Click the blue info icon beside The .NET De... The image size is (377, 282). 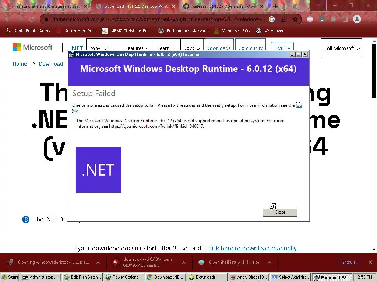[x=26, y=220]
